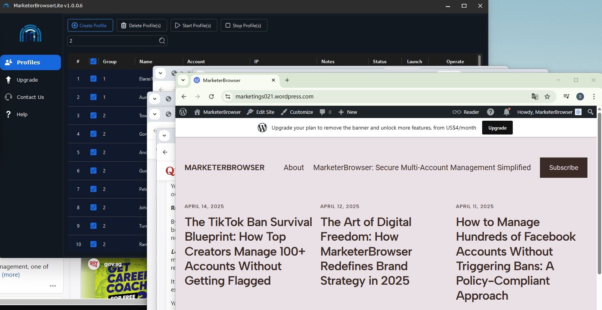Open the S profile avatar in browser
Screen dimensions: 602x310
(580, 97)
